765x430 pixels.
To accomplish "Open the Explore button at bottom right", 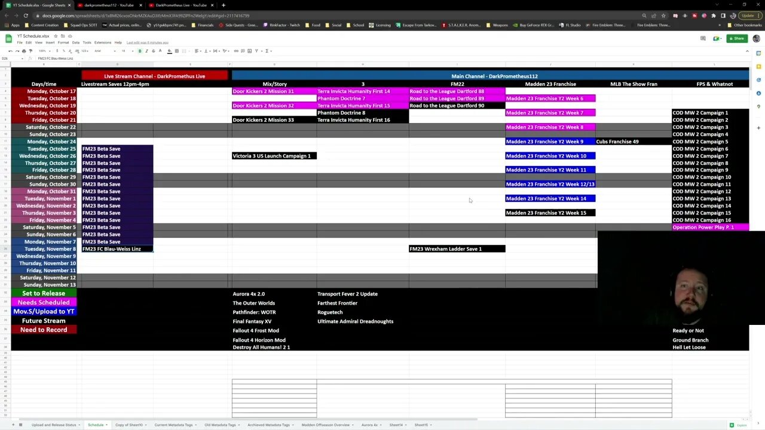I will point(739,425).
